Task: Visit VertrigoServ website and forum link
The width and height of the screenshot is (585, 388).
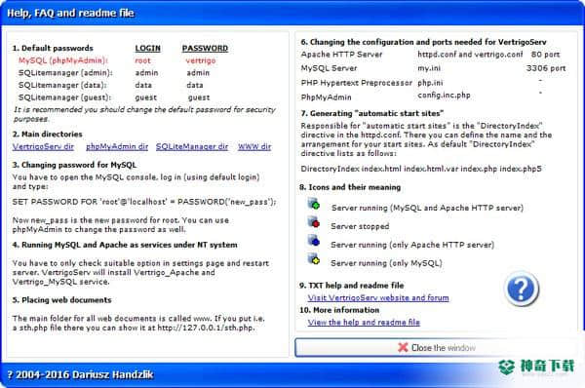Action: [x=378, y=297]
